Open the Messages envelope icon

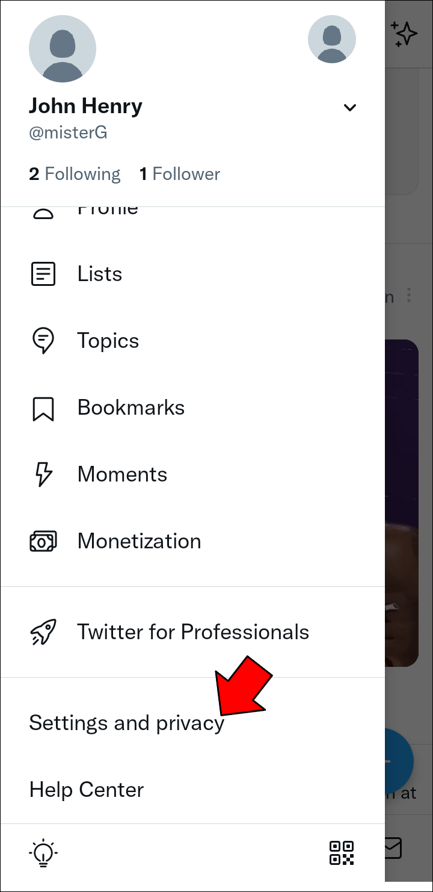(394, 849)
